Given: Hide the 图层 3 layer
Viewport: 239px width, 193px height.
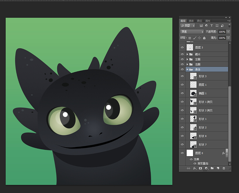Looking at the screenshot, I should click(182, 47).
